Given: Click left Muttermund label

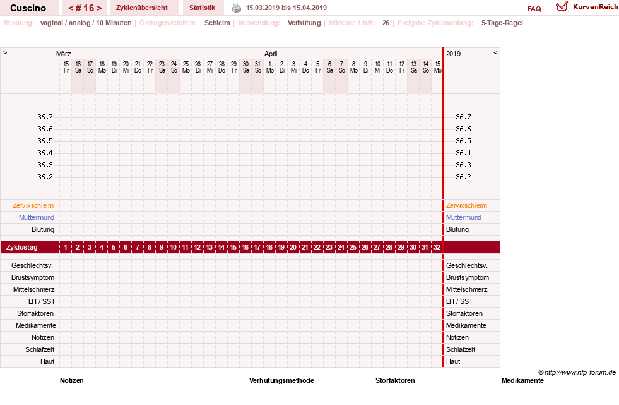Looking at the screenshot, I should coord(37,217).
